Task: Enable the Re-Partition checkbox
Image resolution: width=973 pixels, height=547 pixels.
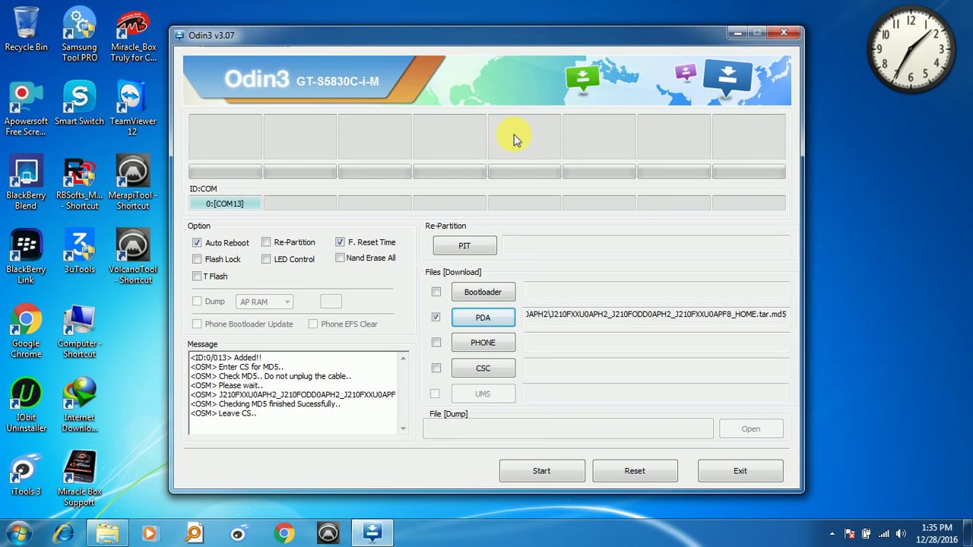Action: (x=266, y=242)
